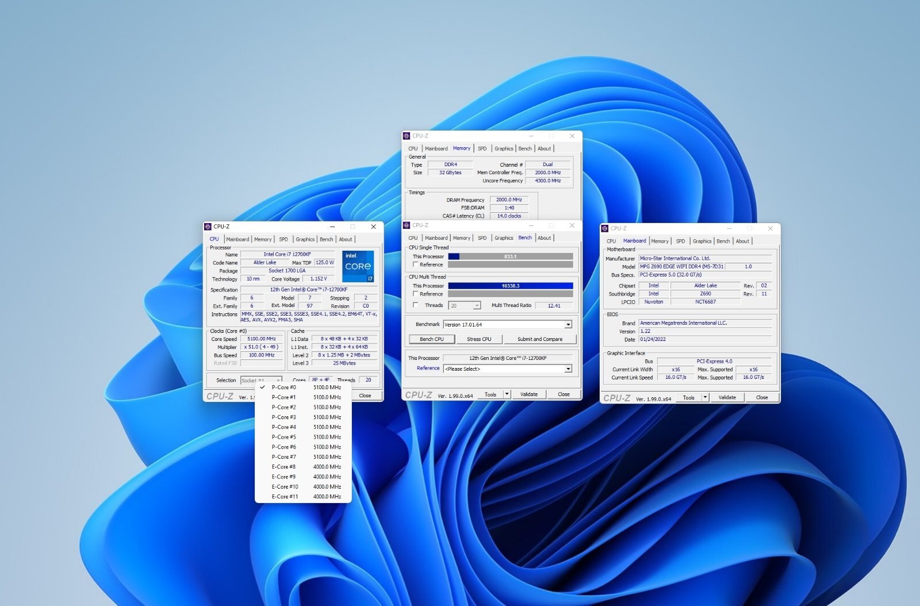The width and height of the screenshot is (920, 606).
Task: Click the Reference link in Bench window
Action: click(x=428, y=368)
